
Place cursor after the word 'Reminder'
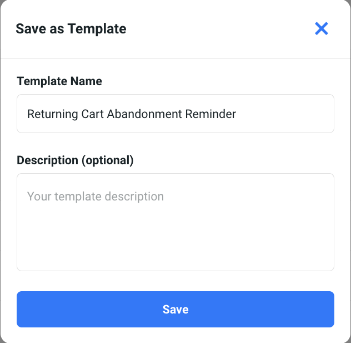[237, 114]
